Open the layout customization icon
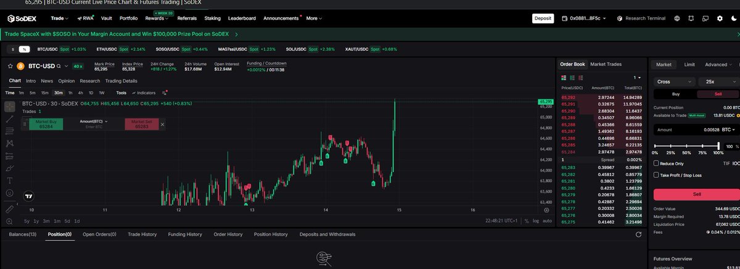740x269 pixels. 705,19
